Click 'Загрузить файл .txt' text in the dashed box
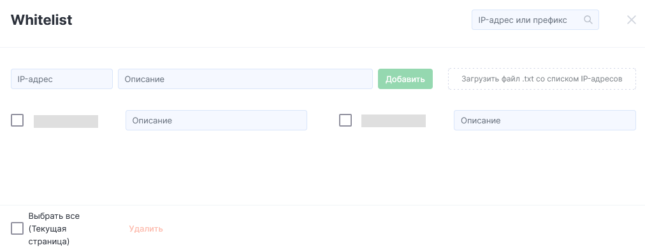 pyautogui.click(x=498, y=79)
